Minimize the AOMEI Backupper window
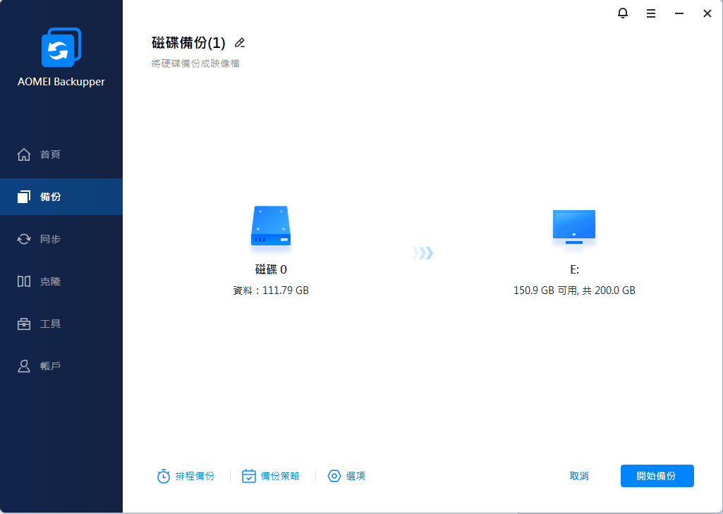The width and height of the screenshot is (723, 514). (679, 13)
